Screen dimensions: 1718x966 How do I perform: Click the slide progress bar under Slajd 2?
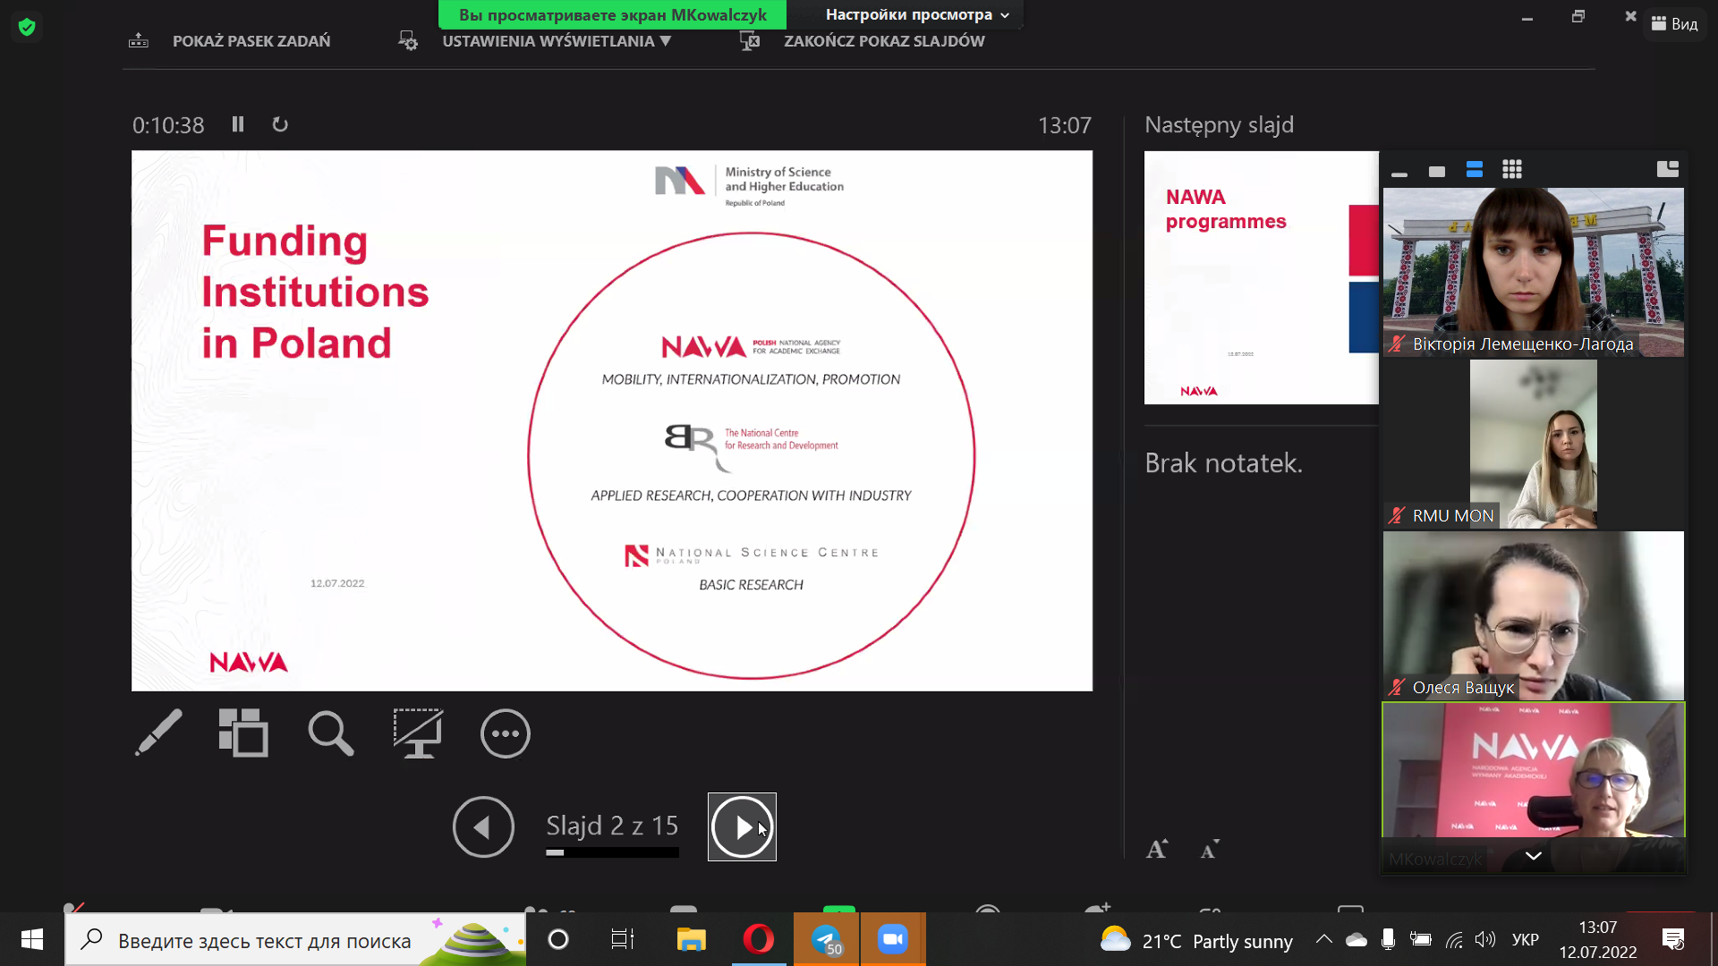tap(612, 852)
